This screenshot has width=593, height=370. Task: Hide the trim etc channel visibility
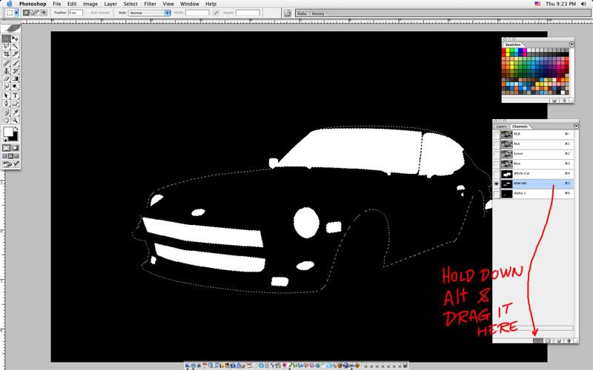coord(496,183)
